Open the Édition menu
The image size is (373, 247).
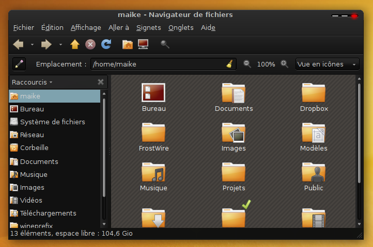[52, 28]
